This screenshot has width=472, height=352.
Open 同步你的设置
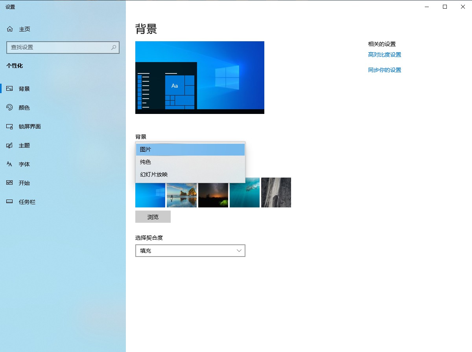[x=384, y=70]
